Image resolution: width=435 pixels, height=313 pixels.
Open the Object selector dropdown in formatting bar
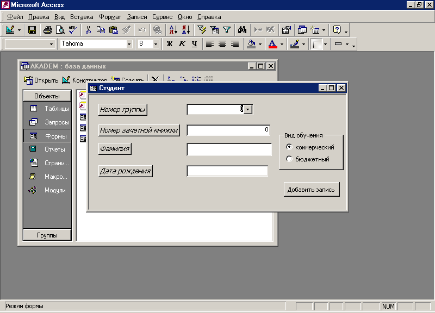pyautogui.click(x=51, y=44)
